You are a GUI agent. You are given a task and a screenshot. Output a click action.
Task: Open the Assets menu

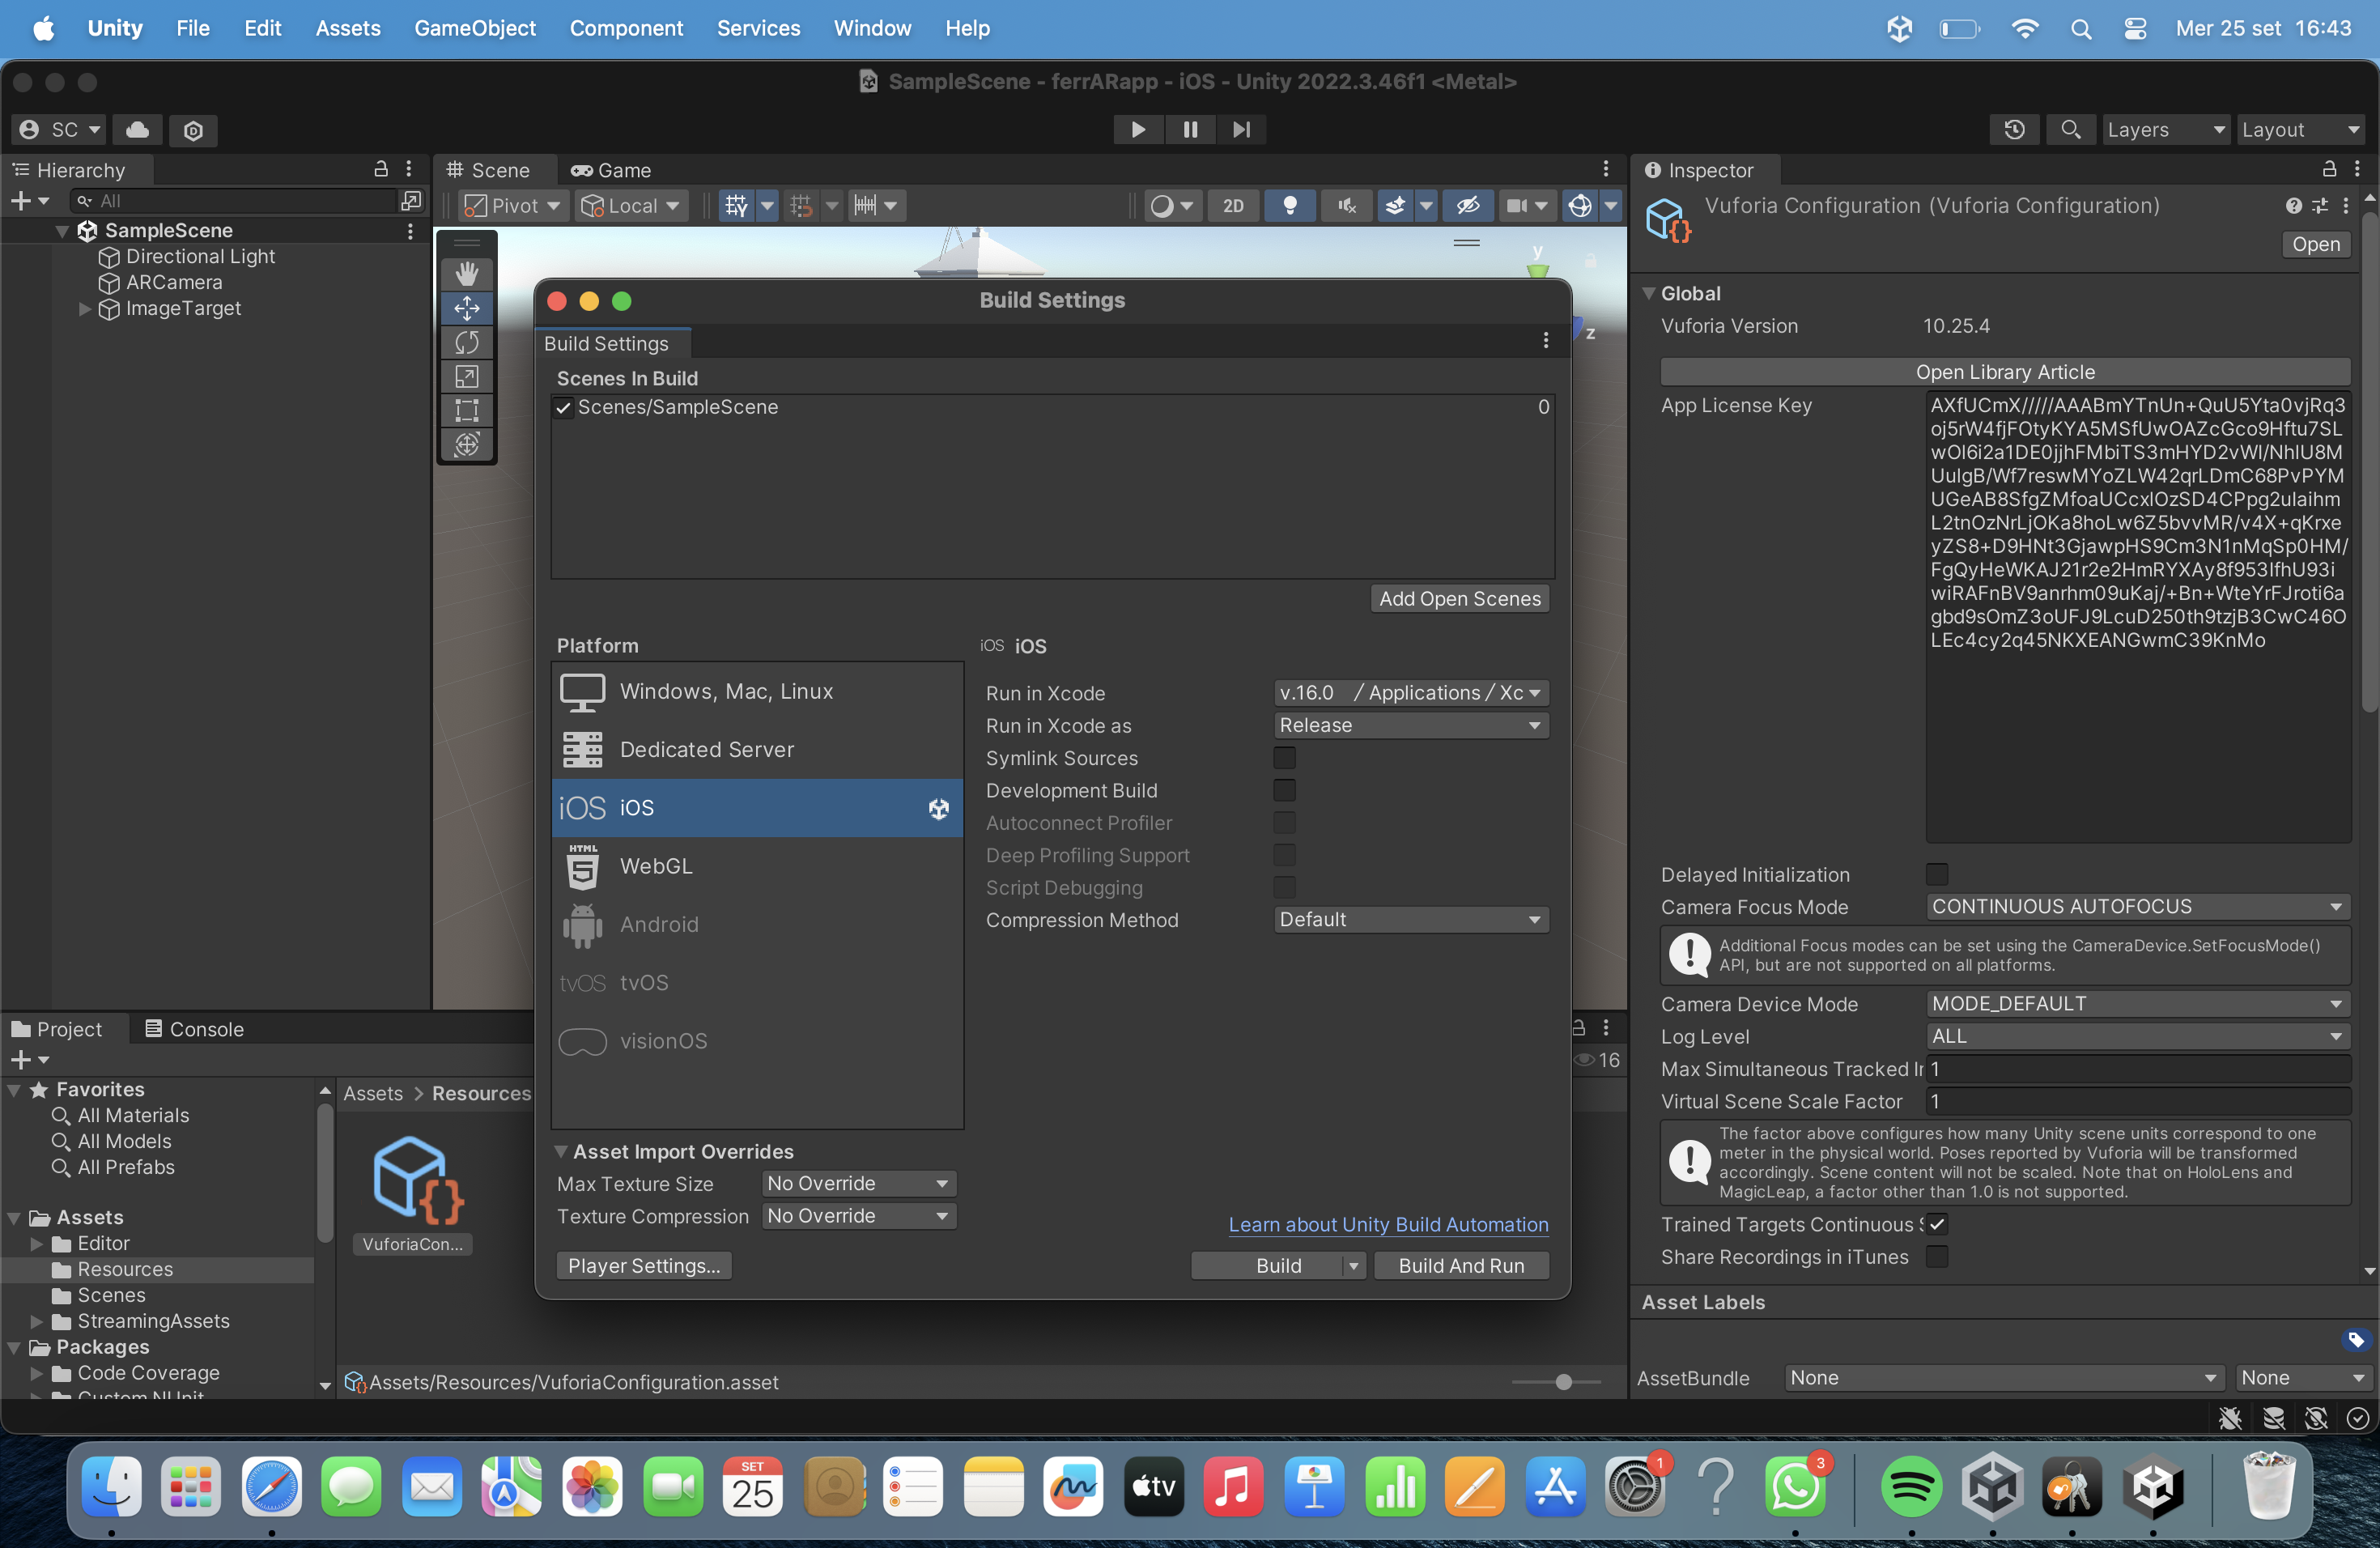coord(348,28)
